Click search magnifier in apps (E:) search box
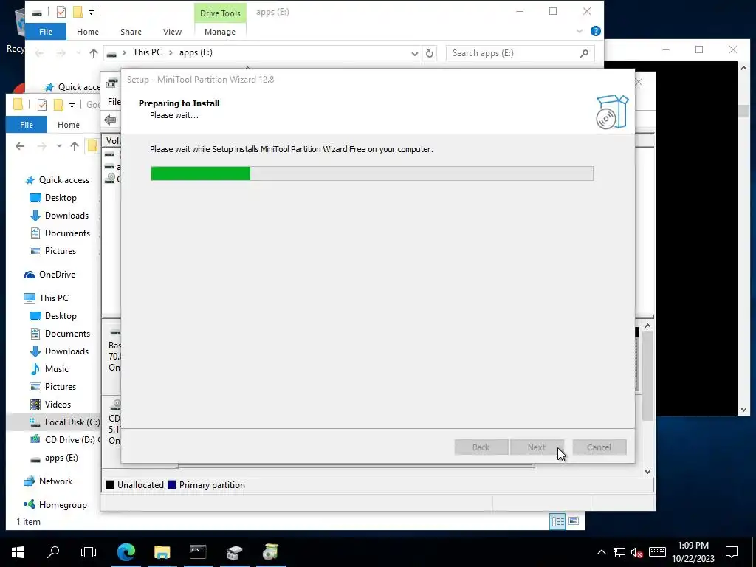This screenshot has width=756, height=567. [x=584, y=53]
